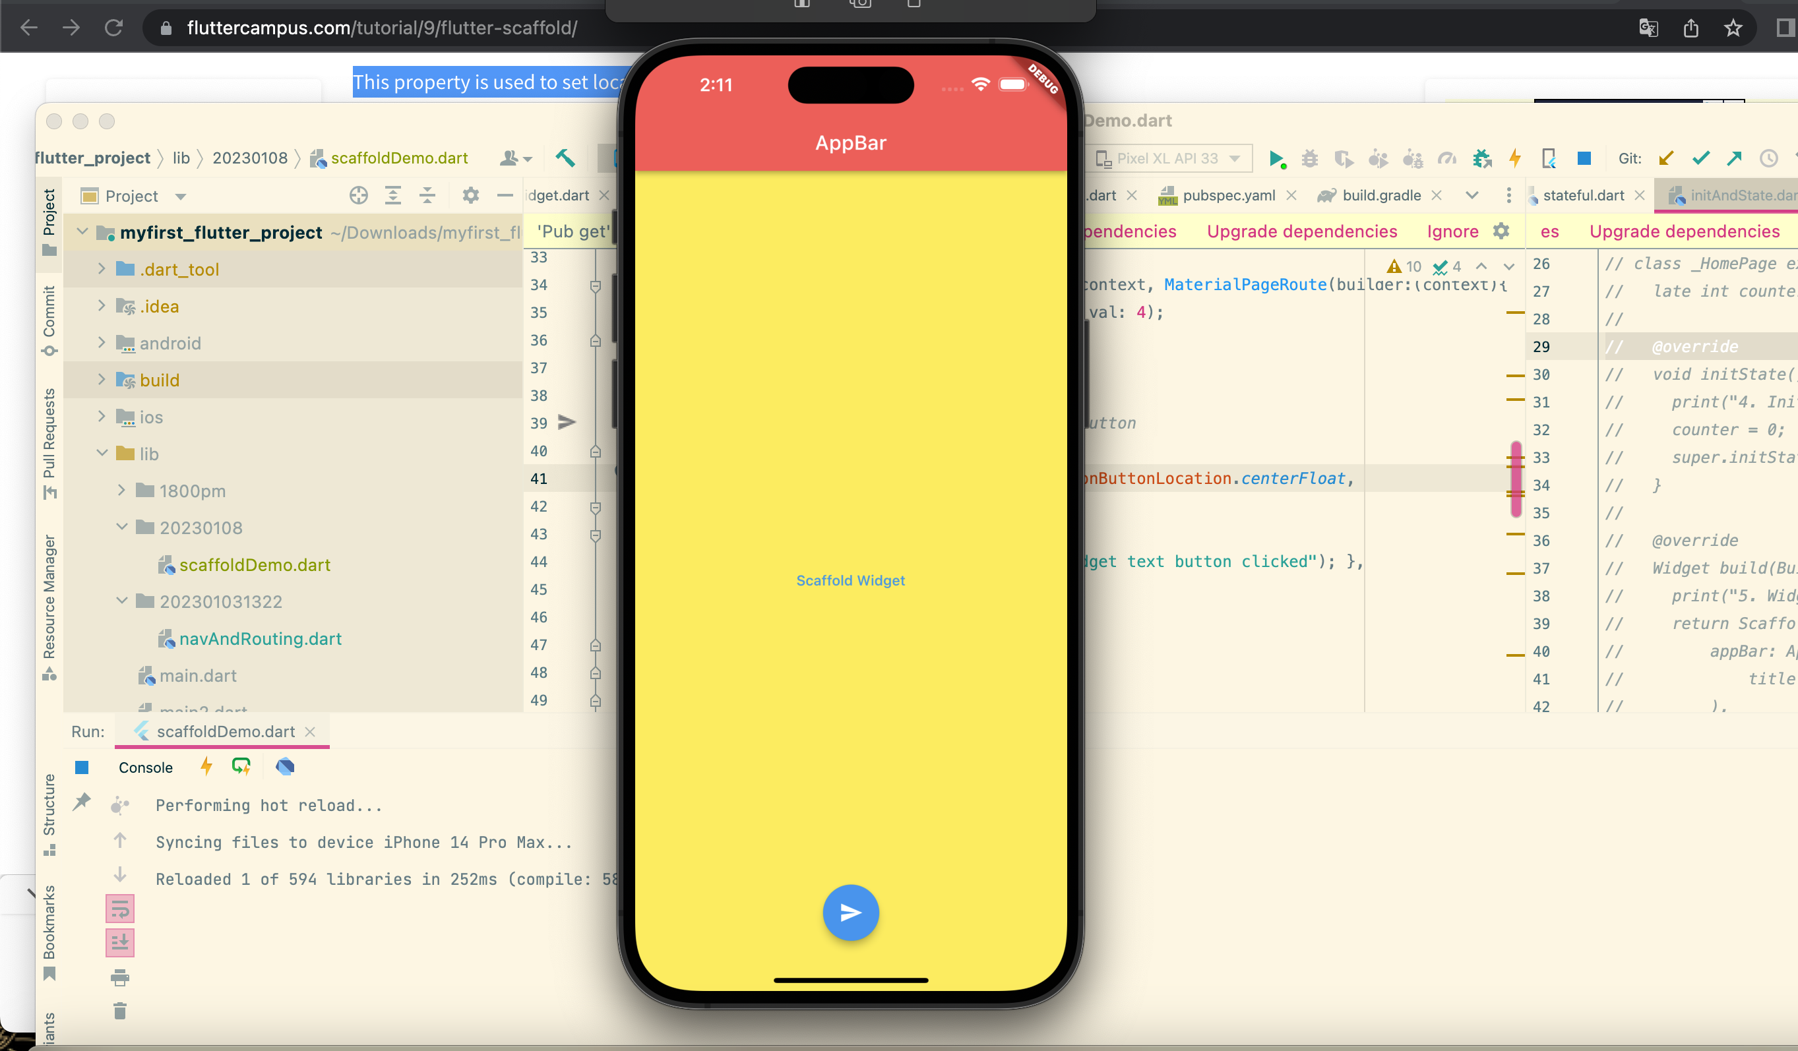Tap the Scaffold Widget text button
This screenshot has width=1798, height=1051.
pyautogui.click(x=850, y=580)
